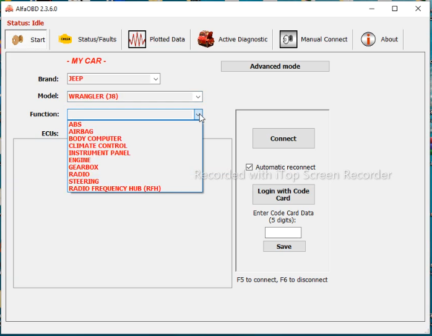Choose RADIO FREQUENCY HUB (RFH) option
Screen dimensions: 432x336
[x=135, y=189]
